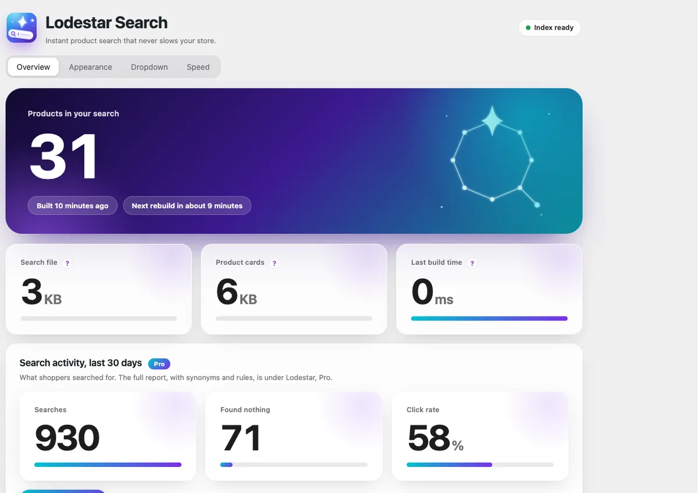Click the 'What shoppers searched for' description text
This screenshot has height=493, width=698.
pyautogui.click(x=176, y=377)
